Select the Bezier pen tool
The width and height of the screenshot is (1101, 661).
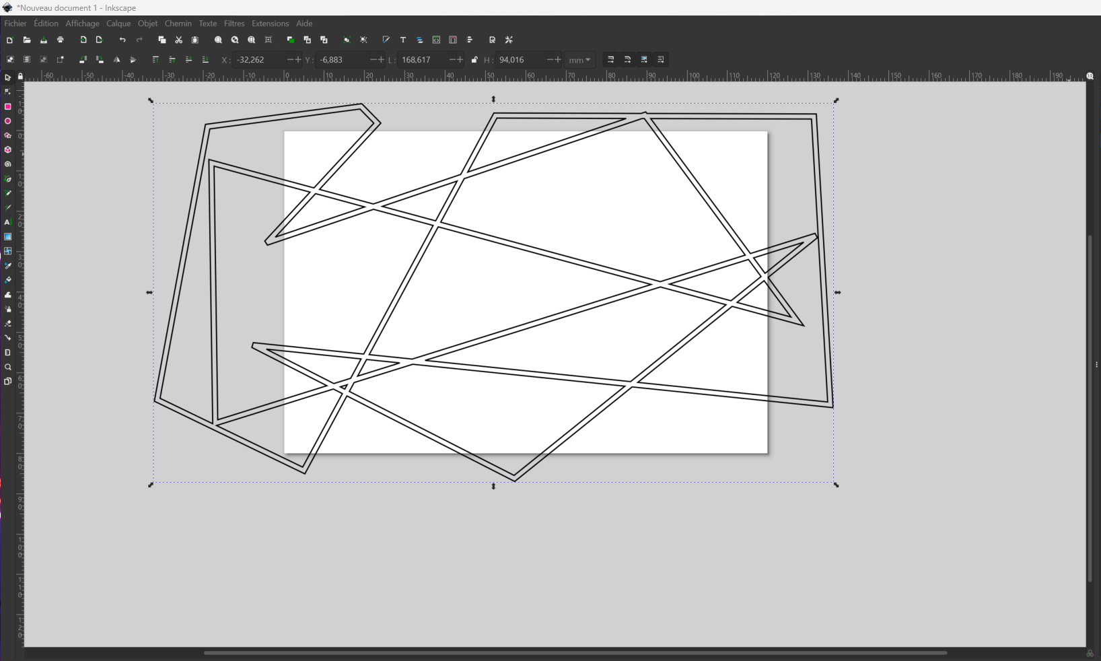point(8,179)
